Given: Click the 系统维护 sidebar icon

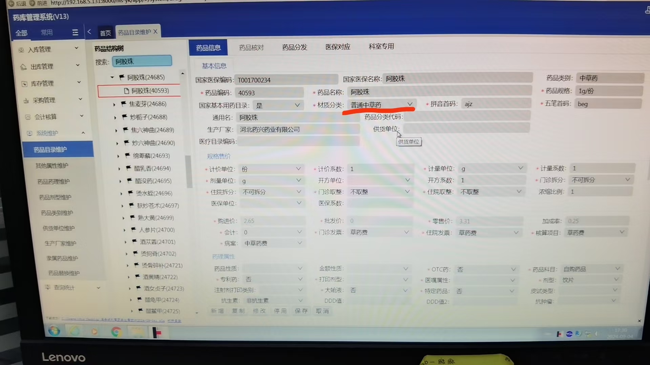Looking at the screenshot, I should (29, 133).
